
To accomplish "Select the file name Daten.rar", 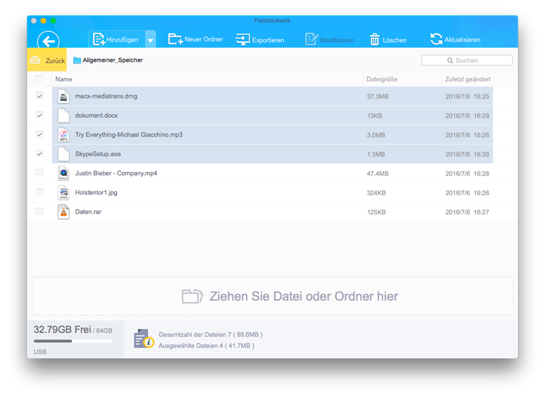I will pyautogui.click(x=88, y=212).
